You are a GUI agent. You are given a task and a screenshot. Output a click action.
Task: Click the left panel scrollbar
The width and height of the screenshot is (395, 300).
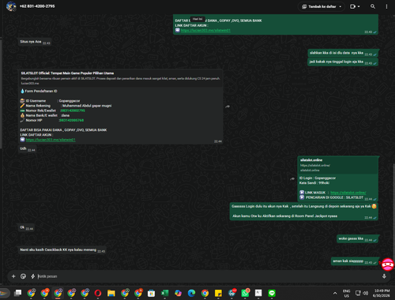[x=1, y=93]
